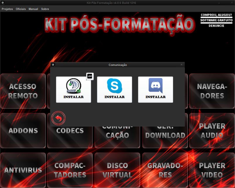235x188 pixels.
Task: Open the Acesso Remoto category
Action: point(23,91)
